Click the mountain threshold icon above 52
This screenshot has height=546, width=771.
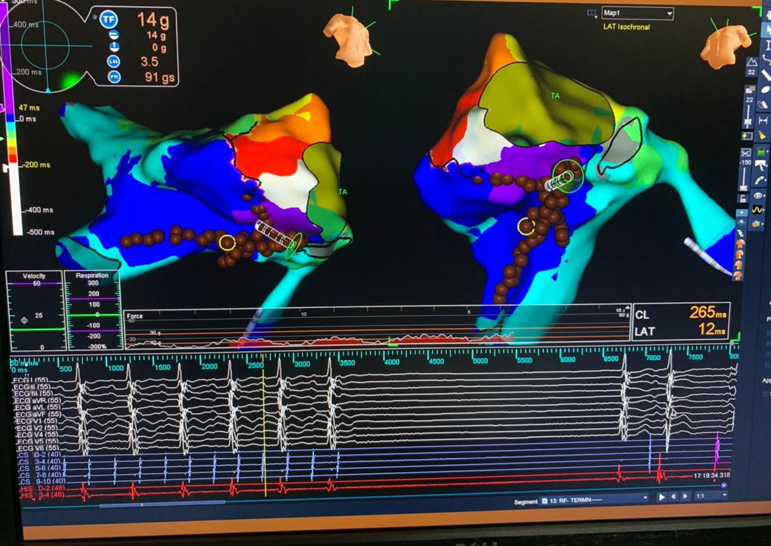tap(752, 62)
